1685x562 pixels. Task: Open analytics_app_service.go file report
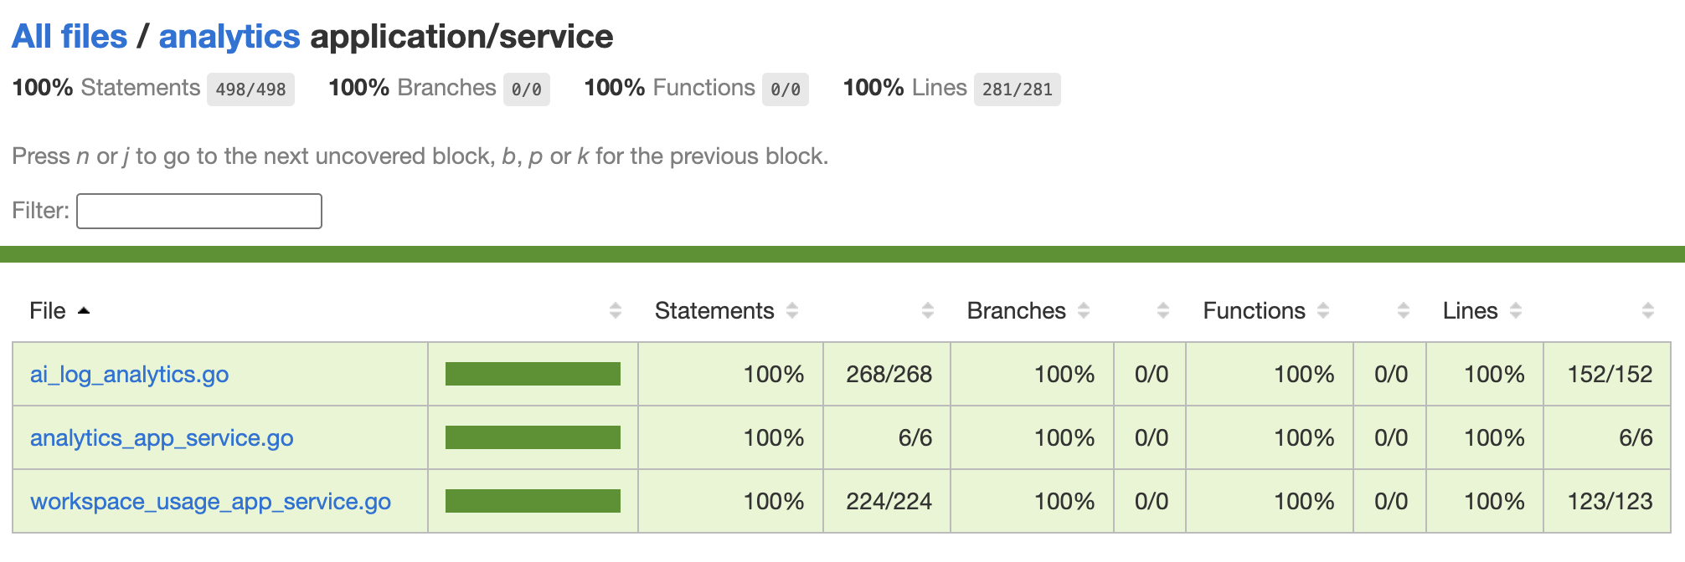pos(162,437)
